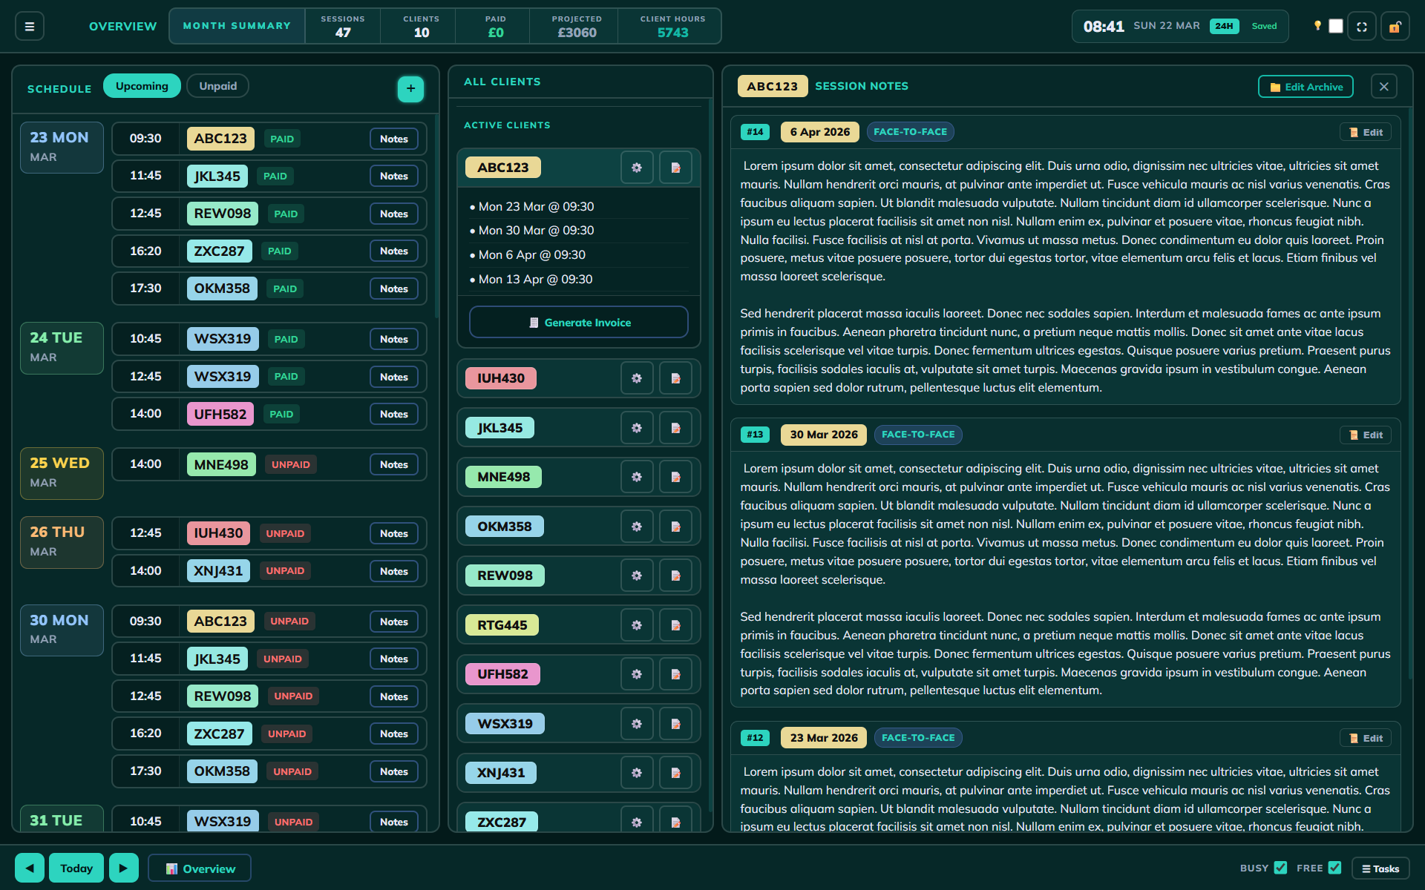Switch to the Unpaid schedule tab
Screen dimensions: 1425x890
pyautogui.click(x=217, y=85)
